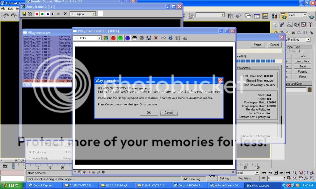Open the Edit menu
The image size is (316, 189).
pos(10,9)
